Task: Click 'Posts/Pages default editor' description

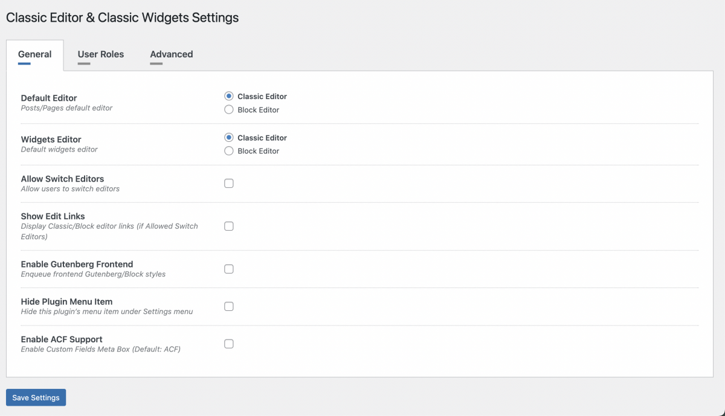Action: point(66,108)
